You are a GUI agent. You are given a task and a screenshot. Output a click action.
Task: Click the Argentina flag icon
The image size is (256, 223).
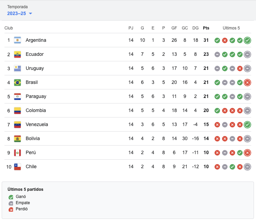pyautogui.click(x=17, y=40)
